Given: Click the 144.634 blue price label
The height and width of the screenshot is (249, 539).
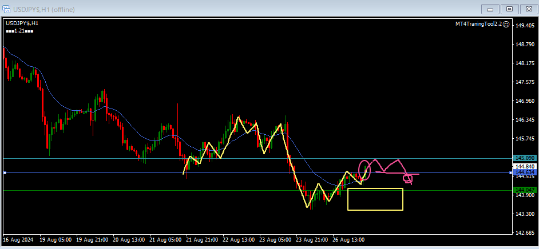Looking at the screenshot, I should coord(525,172).
